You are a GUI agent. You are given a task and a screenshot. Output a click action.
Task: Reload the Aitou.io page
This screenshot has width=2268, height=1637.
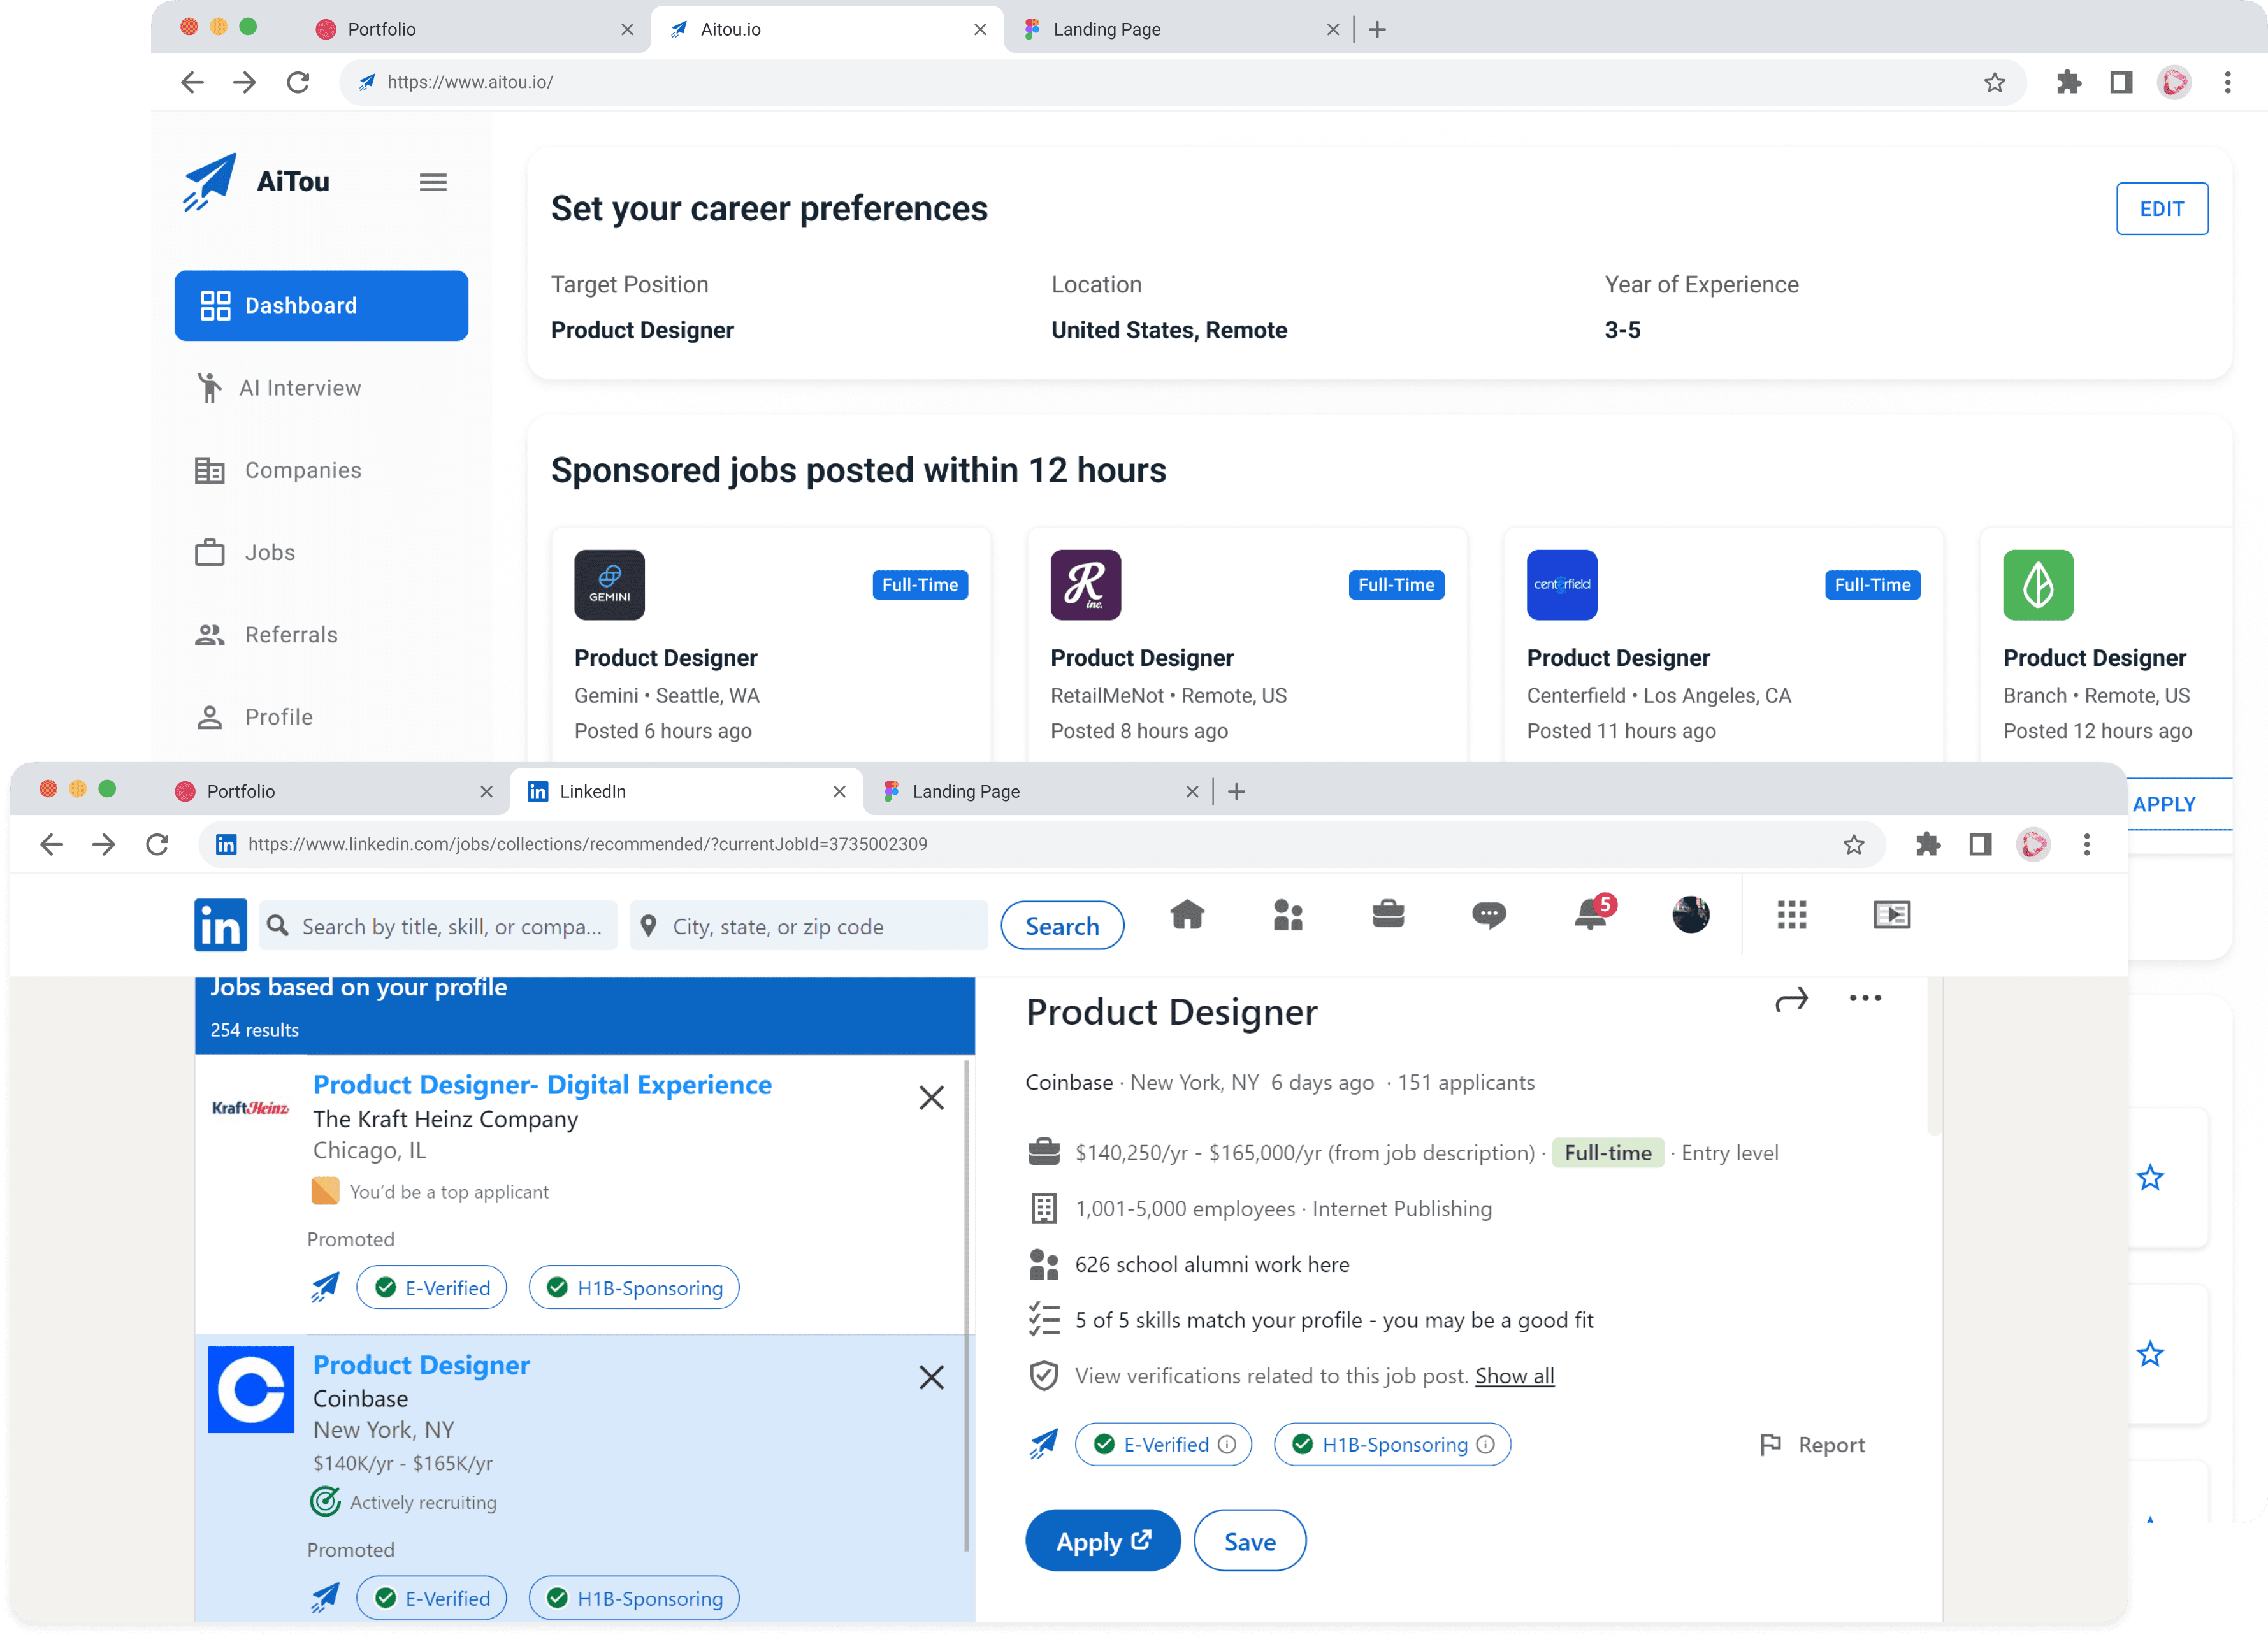tap(298, 82)
